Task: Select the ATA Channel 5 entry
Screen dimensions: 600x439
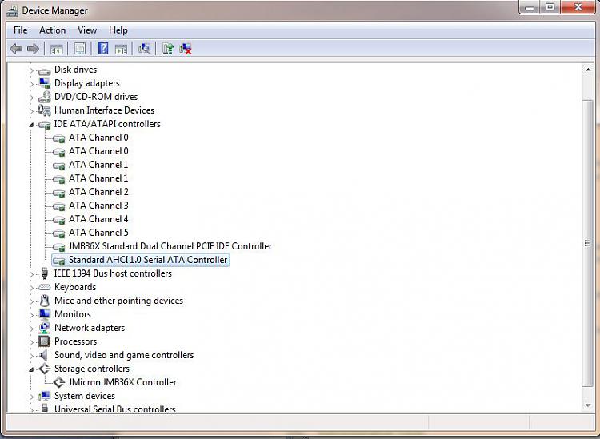Action: 98,233
